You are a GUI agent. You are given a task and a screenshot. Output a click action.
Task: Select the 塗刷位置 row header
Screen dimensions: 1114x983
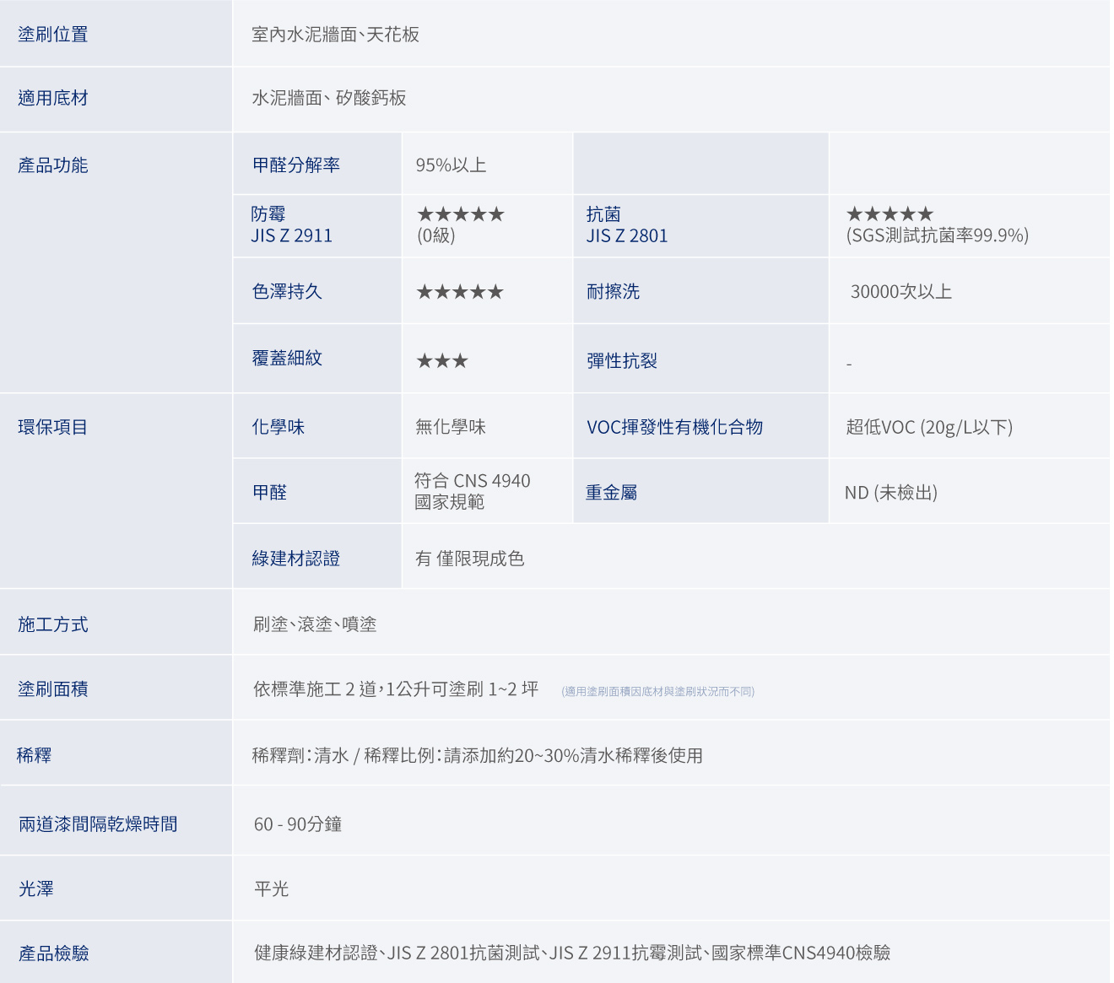tap(53, 35)
